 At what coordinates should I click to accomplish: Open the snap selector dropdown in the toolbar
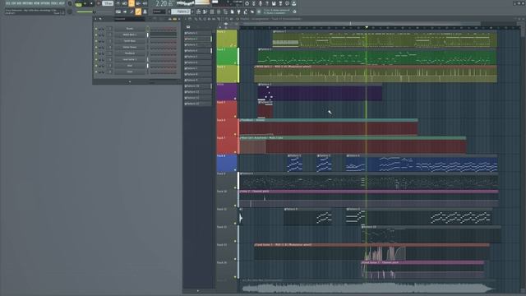[x=159, y=12]
